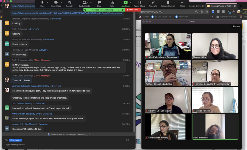Click the browser share page icon
Viewport: 247px width, 150px height.
tap(201, 11)
